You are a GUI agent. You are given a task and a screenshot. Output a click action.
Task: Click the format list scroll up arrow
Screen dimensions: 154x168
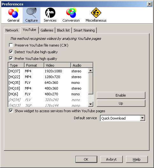tap(91, 70)
